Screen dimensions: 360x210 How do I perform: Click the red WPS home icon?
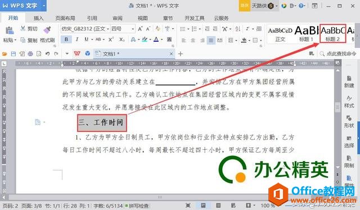tap(77, 53)
